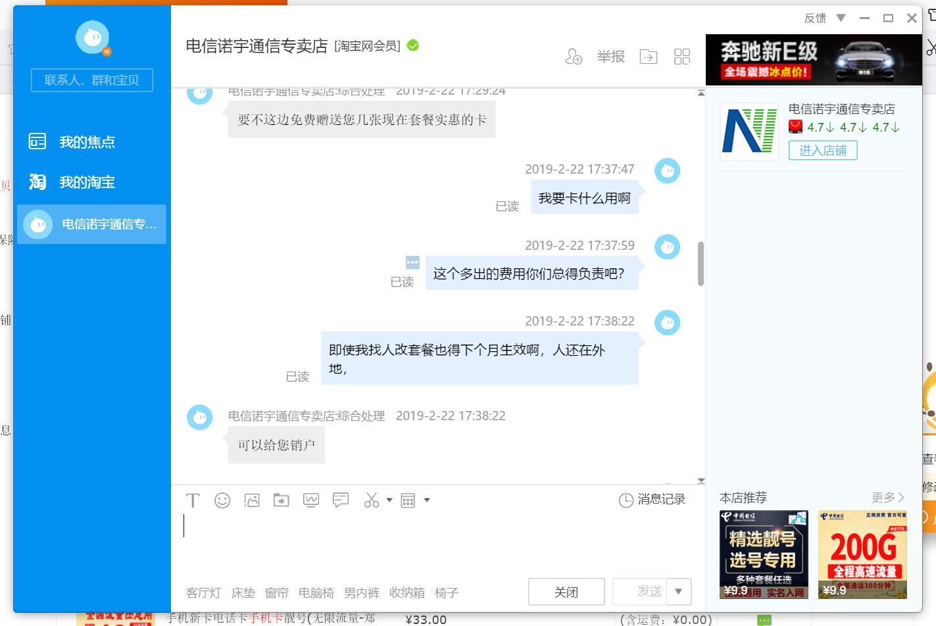Click the screen shake icon
Viewport: 936px width, 626px height.
tap(311, 500)
